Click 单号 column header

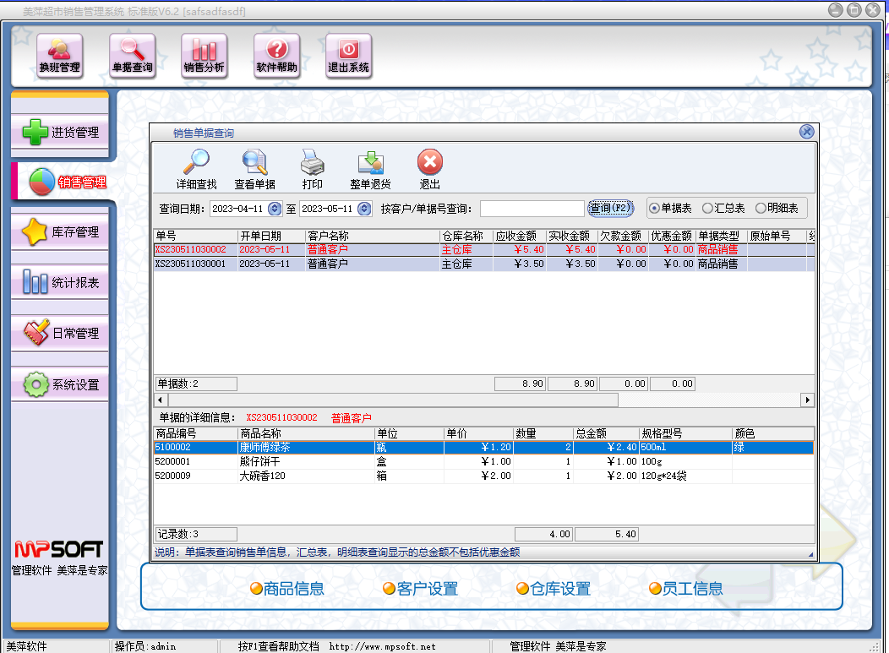pyautogui.click(x=195, y=236)
